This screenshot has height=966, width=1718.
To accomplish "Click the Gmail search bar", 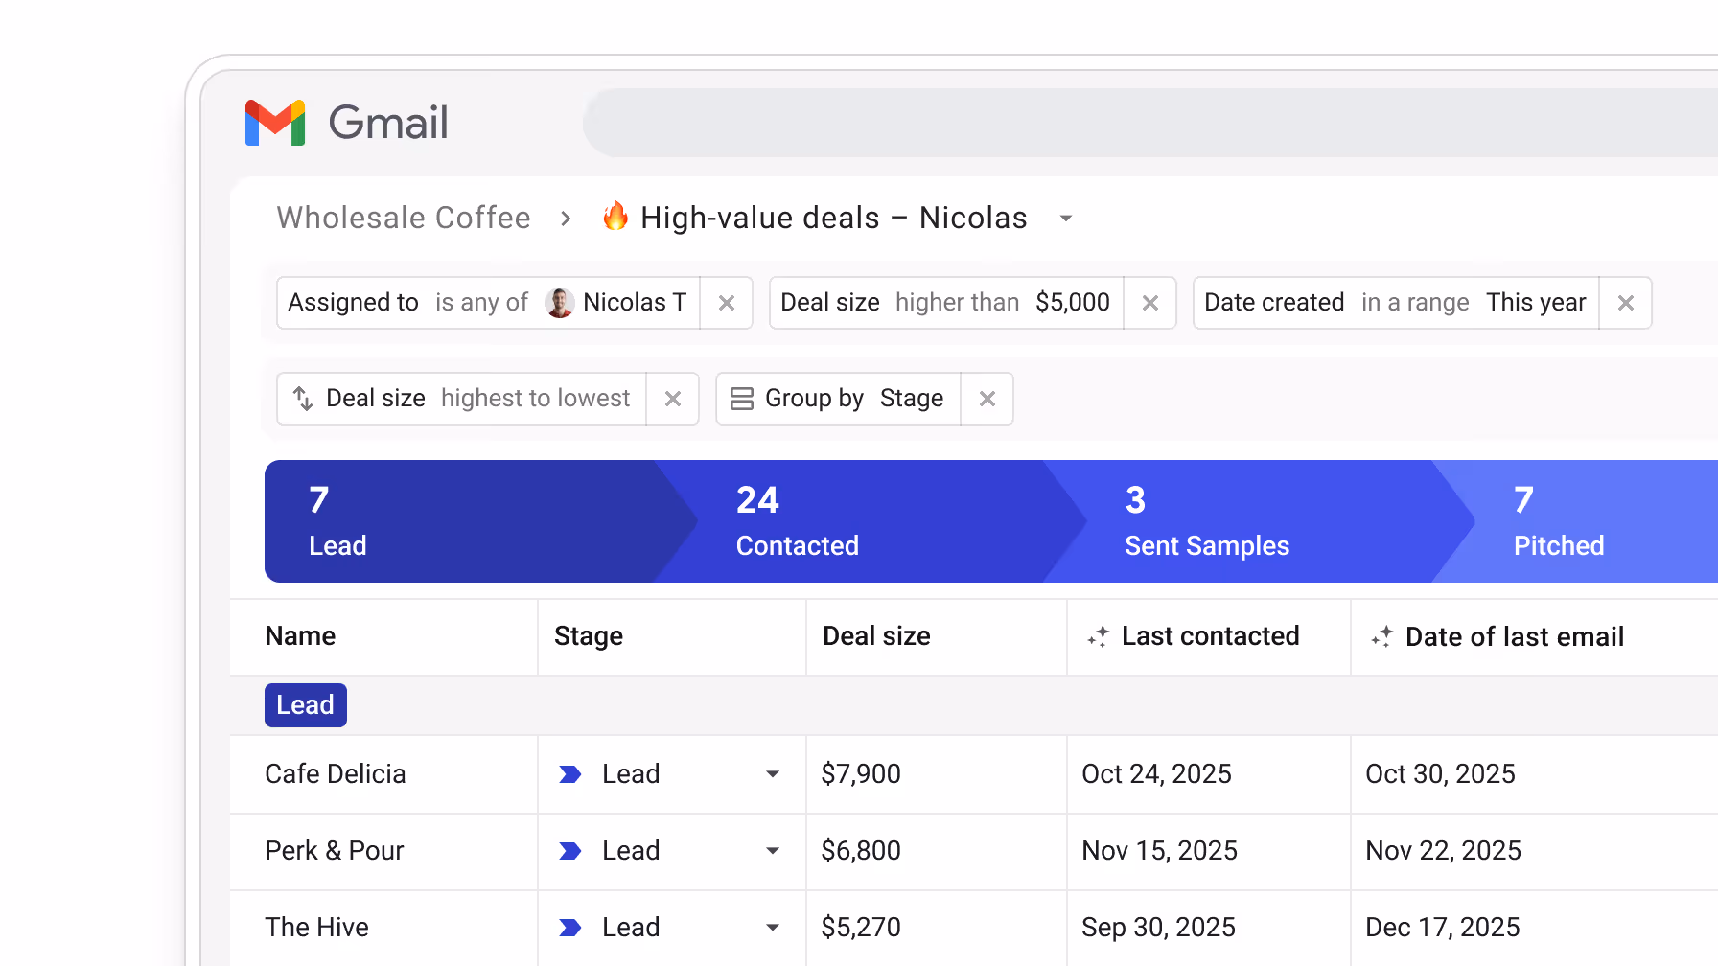I will pyautogui.click(x=1150, y=123).
